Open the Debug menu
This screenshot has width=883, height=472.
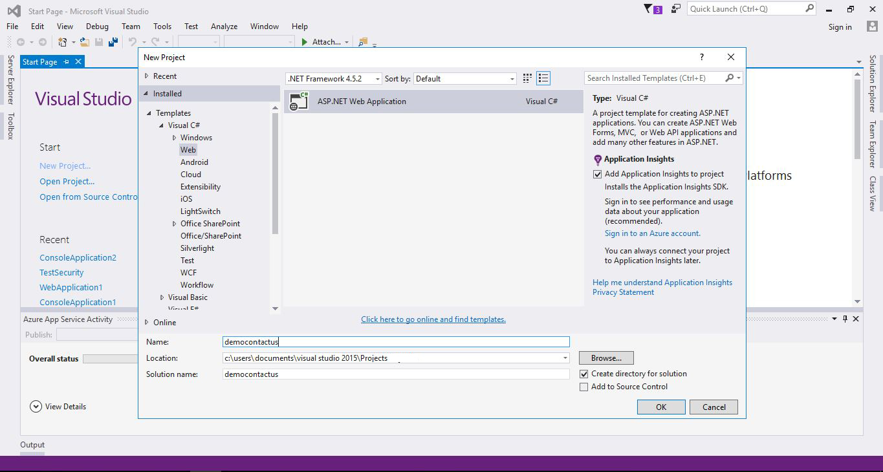(x=97, y=27)
